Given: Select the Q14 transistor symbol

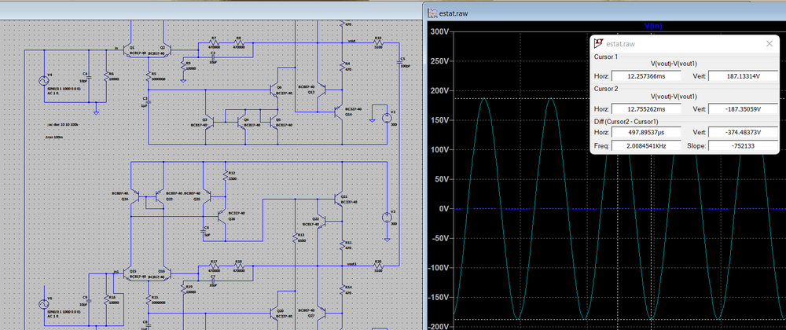Looking at the screenshot, I should [336, 112].
